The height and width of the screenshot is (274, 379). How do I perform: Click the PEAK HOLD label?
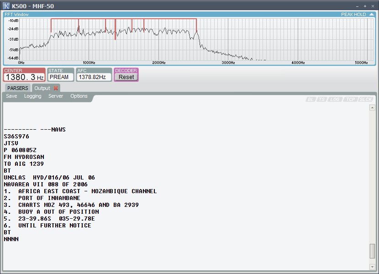[353, 15]
